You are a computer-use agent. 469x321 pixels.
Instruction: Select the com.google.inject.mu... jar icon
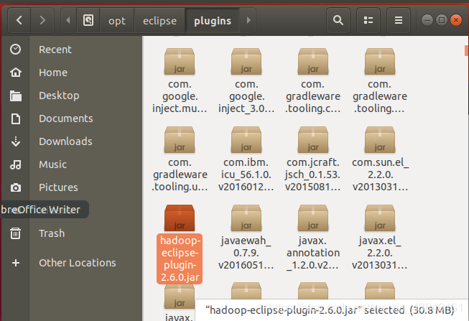pos(180,62)
